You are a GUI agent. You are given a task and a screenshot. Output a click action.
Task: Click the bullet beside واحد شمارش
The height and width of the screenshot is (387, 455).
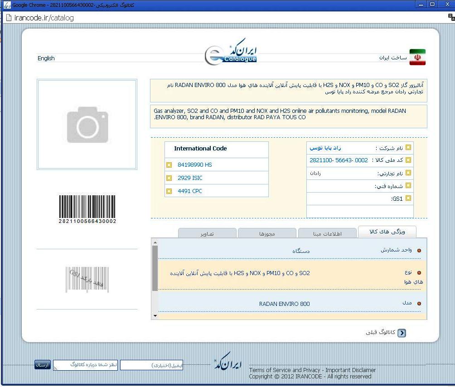419,250
